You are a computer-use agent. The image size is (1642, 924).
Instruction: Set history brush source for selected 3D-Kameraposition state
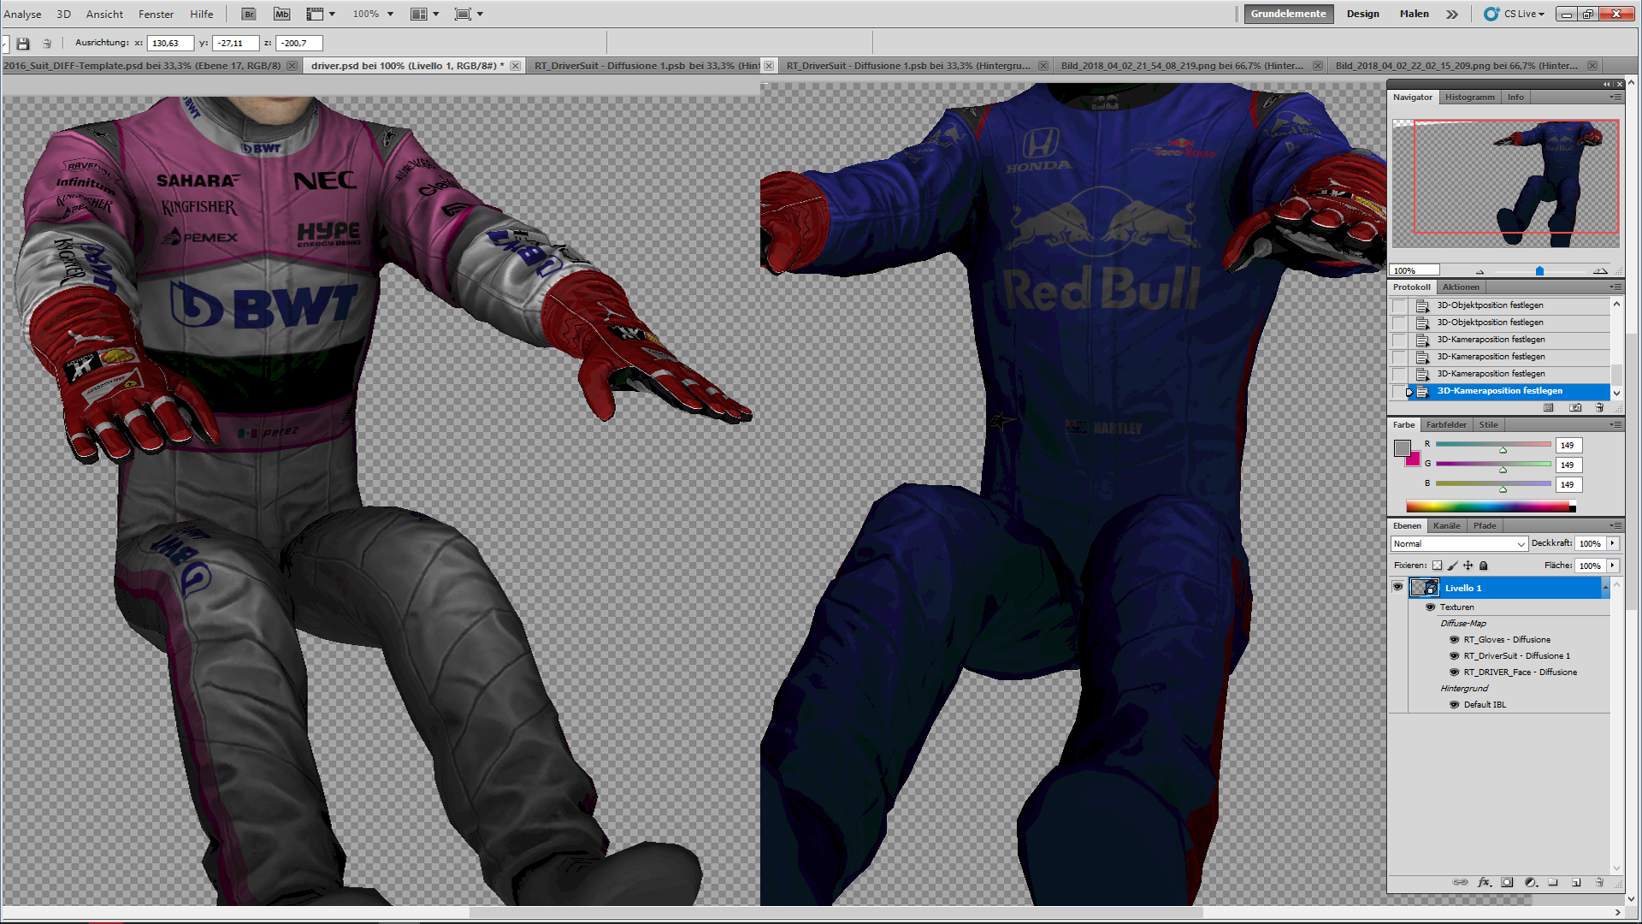click(1399, 392)
